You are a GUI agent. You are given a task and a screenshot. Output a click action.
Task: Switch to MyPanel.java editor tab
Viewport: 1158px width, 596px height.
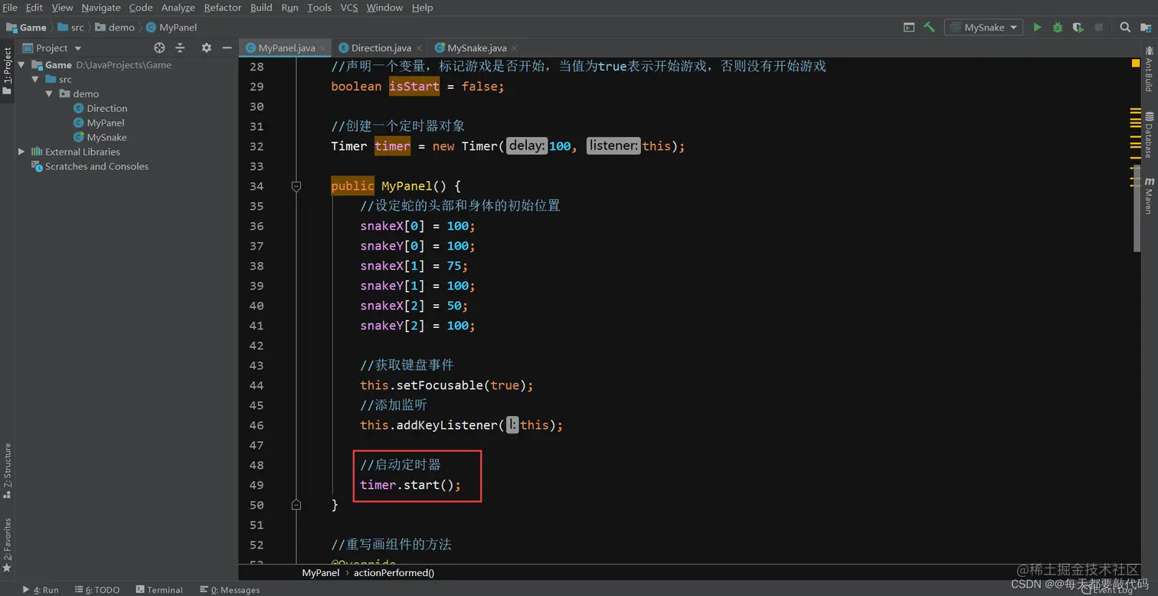[x=286, y=47]
